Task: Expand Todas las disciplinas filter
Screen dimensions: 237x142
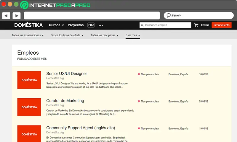Action: 104,35
